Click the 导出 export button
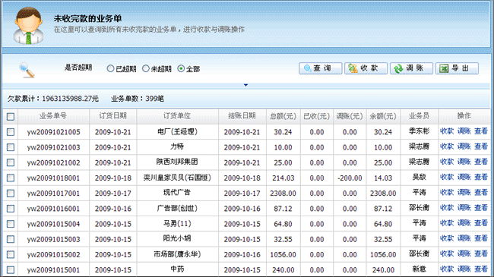The width and height of the screenshot is (494, 277). click(457, 68)
